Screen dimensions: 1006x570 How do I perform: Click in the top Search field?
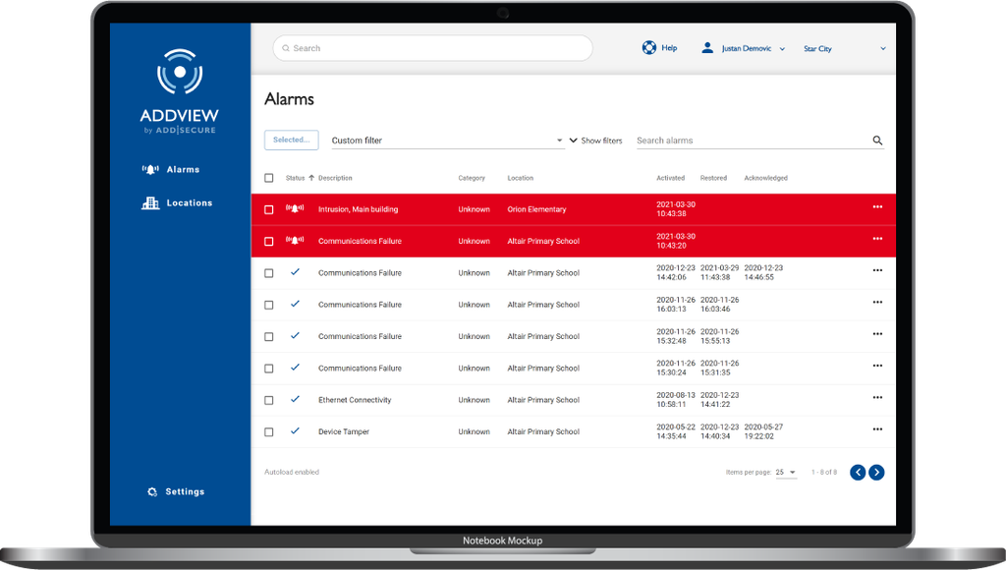(x=432, y=48)
